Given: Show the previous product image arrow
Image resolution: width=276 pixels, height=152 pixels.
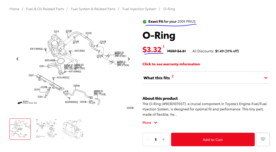Looking at the screenshot, I should [17, 59].
